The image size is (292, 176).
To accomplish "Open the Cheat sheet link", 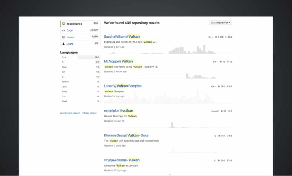I will [89, 113].
